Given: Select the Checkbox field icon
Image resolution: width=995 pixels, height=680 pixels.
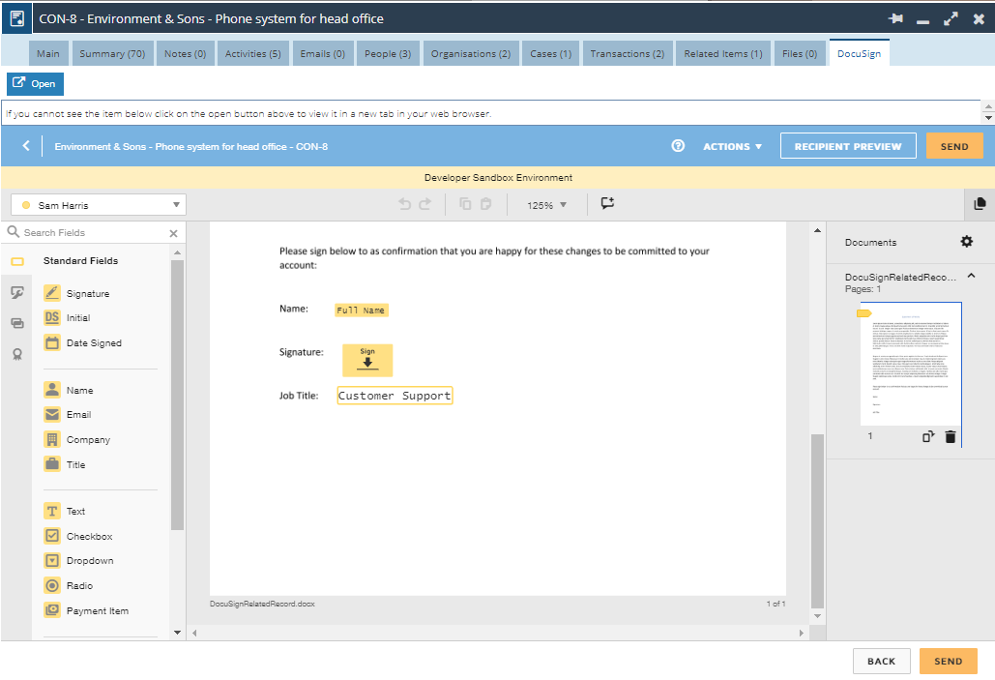Looking at the screenshot, I should coord(52,536).
